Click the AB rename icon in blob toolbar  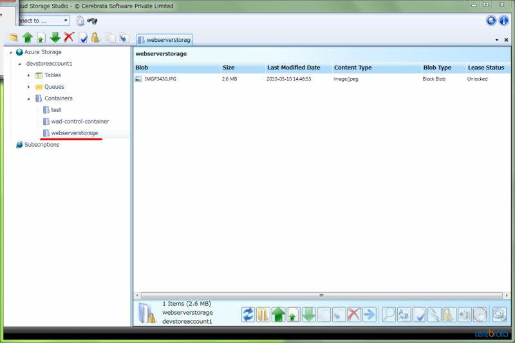tap(404, 315)
